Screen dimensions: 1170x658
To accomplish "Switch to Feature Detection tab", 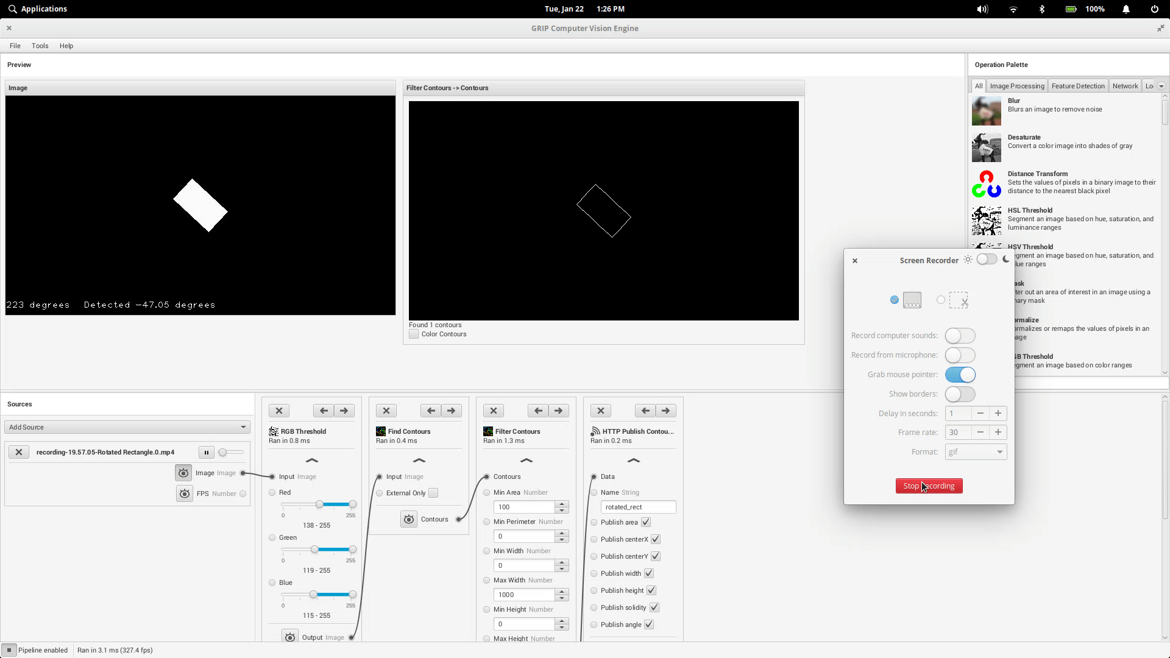I will click(1077, 86).
